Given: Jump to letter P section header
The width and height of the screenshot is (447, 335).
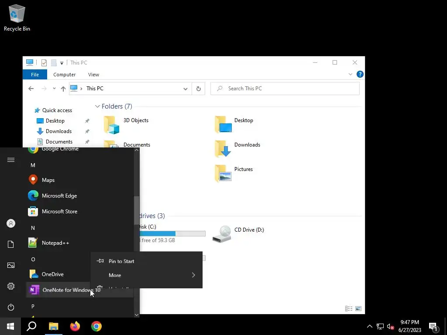Looking at the screenshot, I should coord(33,307).
